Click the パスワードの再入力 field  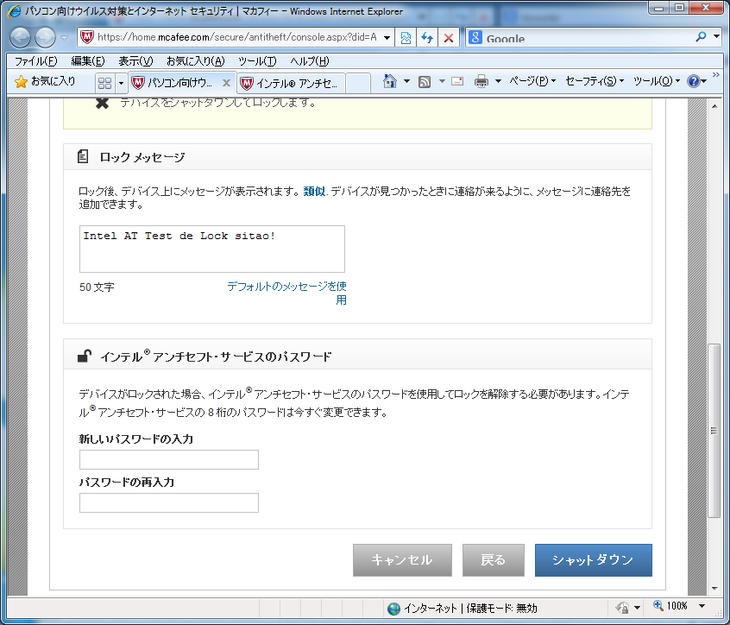coord(169,503)
